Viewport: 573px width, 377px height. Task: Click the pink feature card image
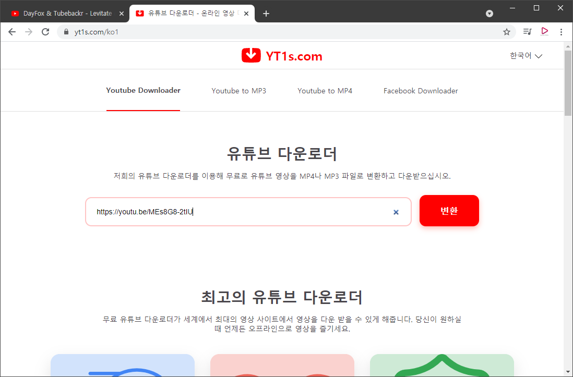click(282, 366)
